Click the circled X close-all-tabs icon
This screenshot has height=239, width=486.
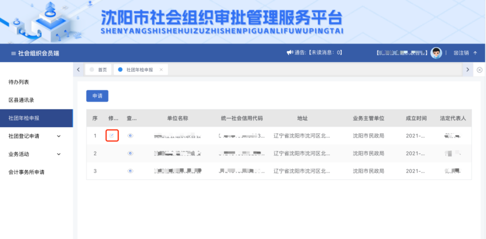(x=480, y=70)
